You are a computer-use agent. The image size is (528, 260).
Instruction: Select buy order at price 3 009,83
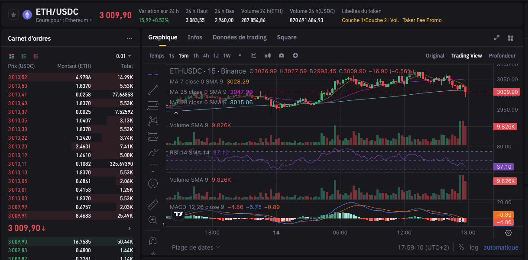(x=71, y=250)
